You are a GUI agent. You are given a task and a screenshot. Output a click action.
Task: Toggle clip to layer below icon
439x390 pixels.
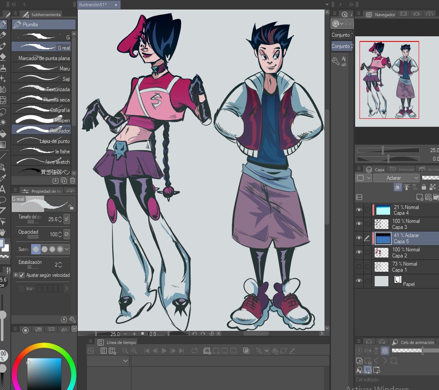(x=398, y=187)
